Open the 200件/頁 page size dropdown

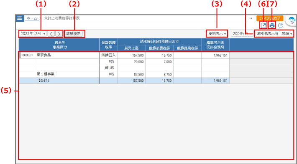click(242, 34)
